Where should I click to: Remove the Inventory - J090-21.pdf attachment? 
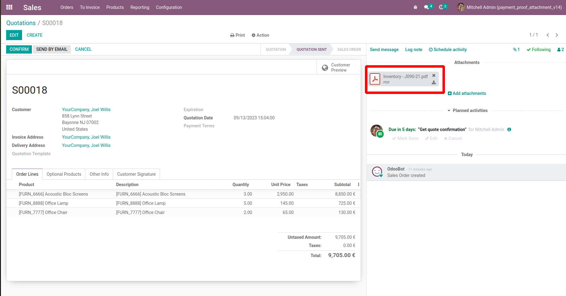pos(434,76)
